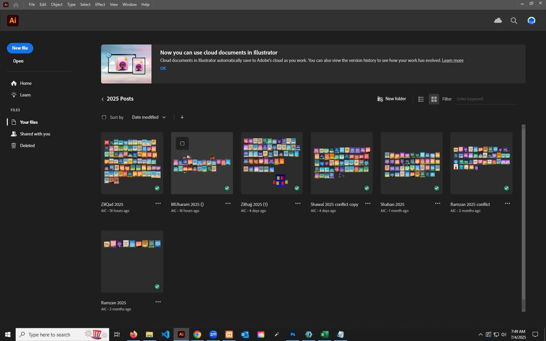
Task: Open the Learn section
Action: [21, 95]
